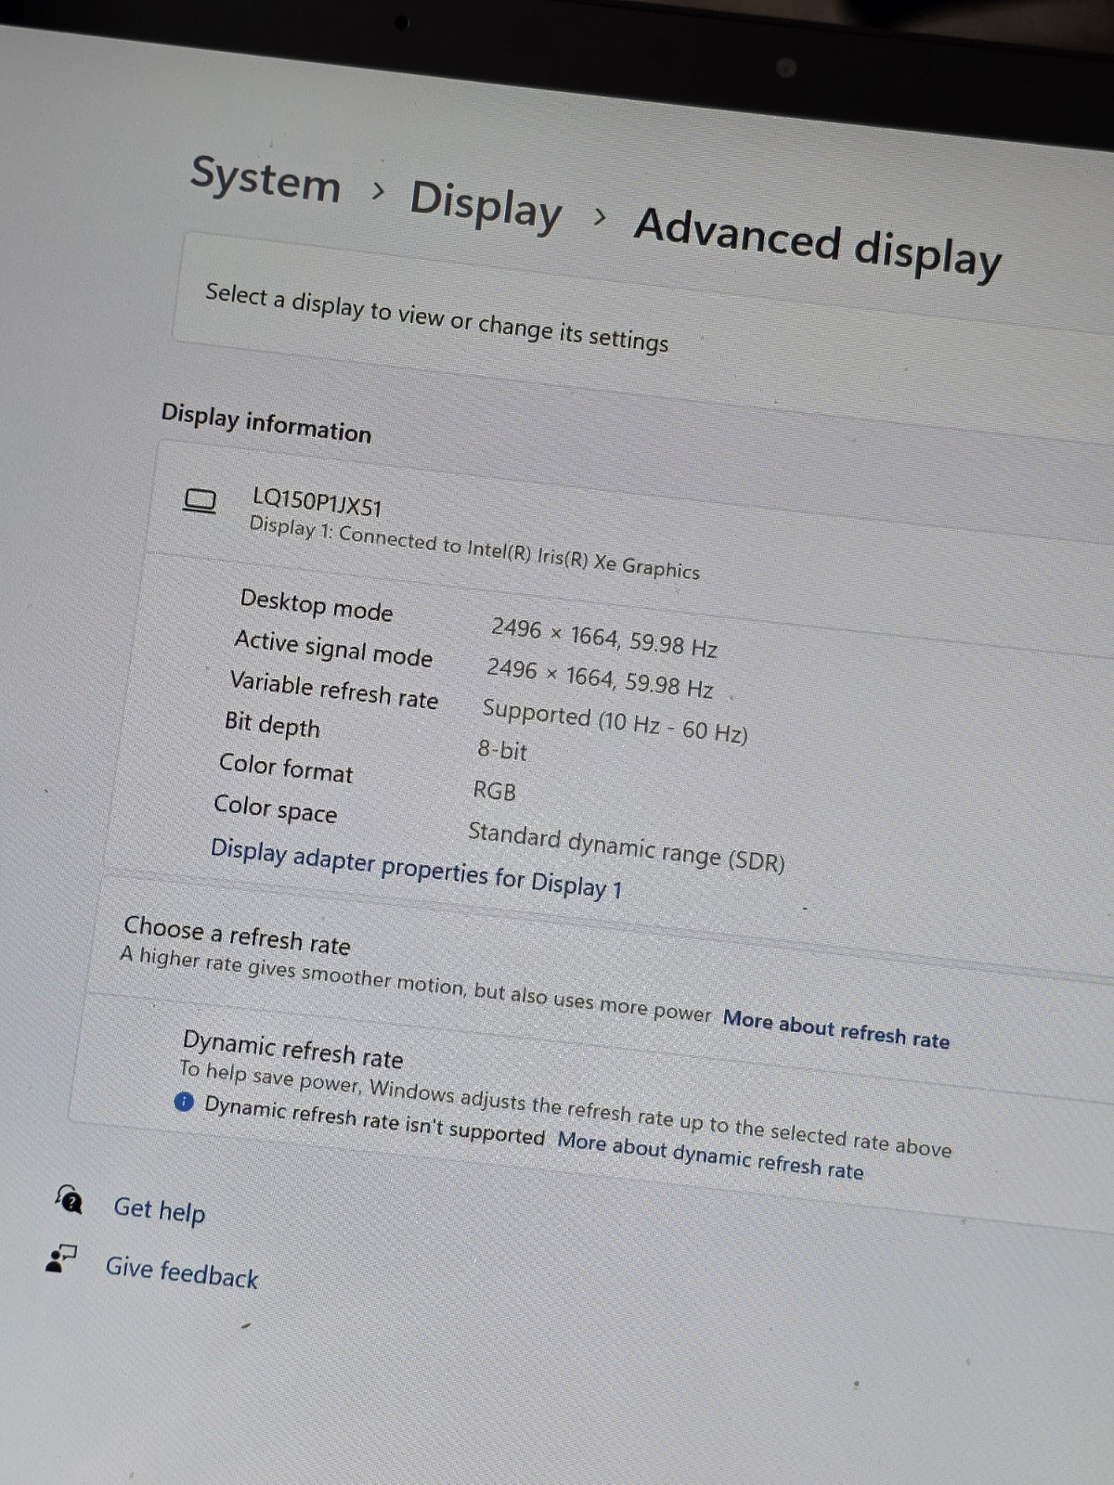
Task: Click the Color space label
Action: point(276,808)
